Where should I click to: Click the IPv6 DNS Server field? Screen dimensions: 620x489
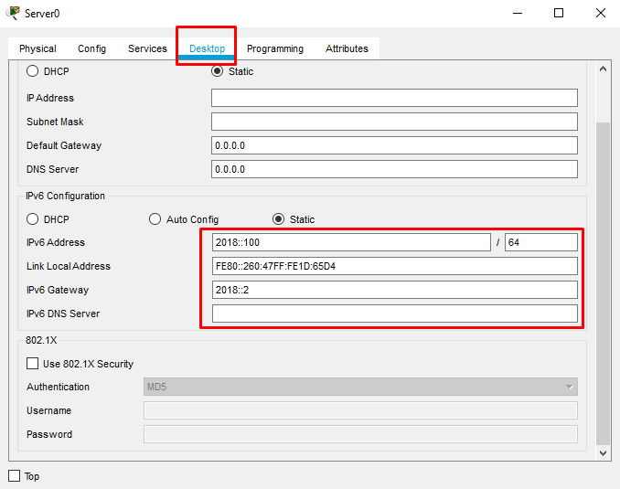(395, 314)
